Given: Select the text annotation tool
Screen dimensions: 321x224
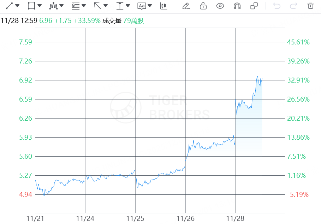Looking at the screenshot, I should 142,6.
